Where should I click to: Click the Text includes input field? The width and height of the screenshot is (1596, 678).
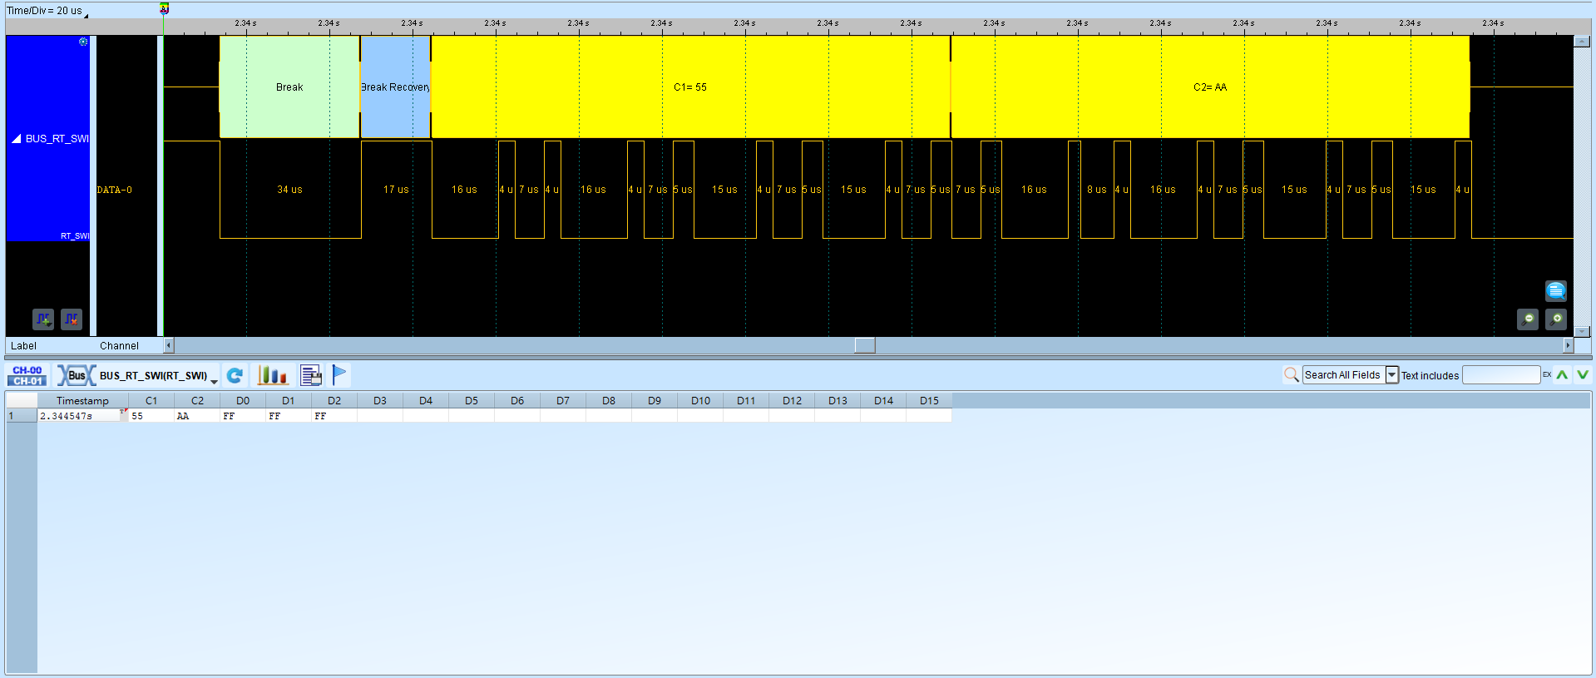(1501, 375)
